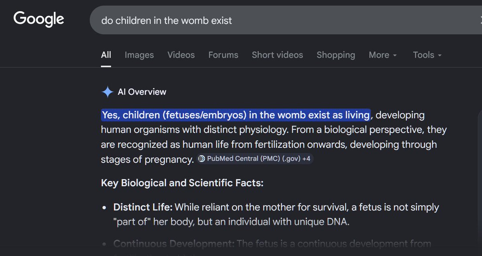The image size is (482, 256).
Task: Click the PubMed Central source icon
Action: (x=202, y=159)
